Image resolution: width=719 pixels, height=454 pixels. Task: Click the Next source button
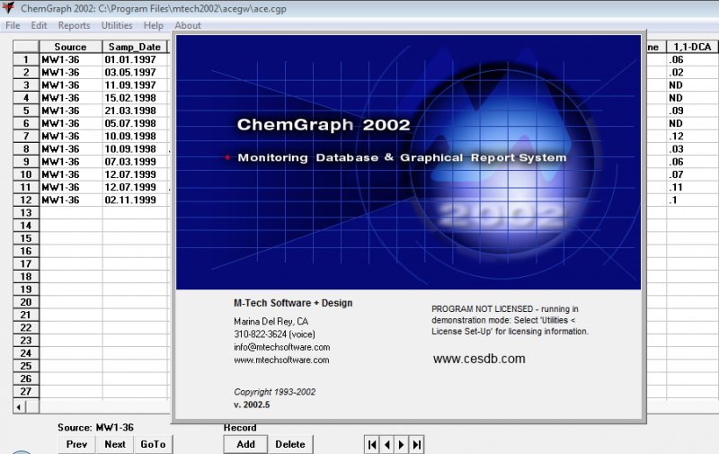115,444
